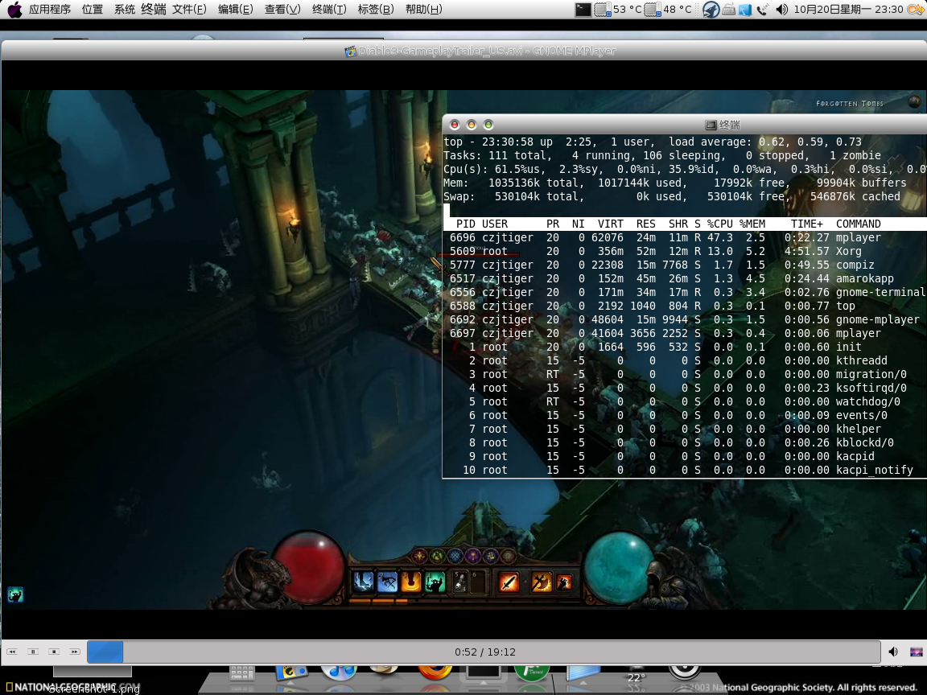Select the ksoftirqd/0 process row
927x695 pixels.
pyautogui.click(x=685, y=388)
